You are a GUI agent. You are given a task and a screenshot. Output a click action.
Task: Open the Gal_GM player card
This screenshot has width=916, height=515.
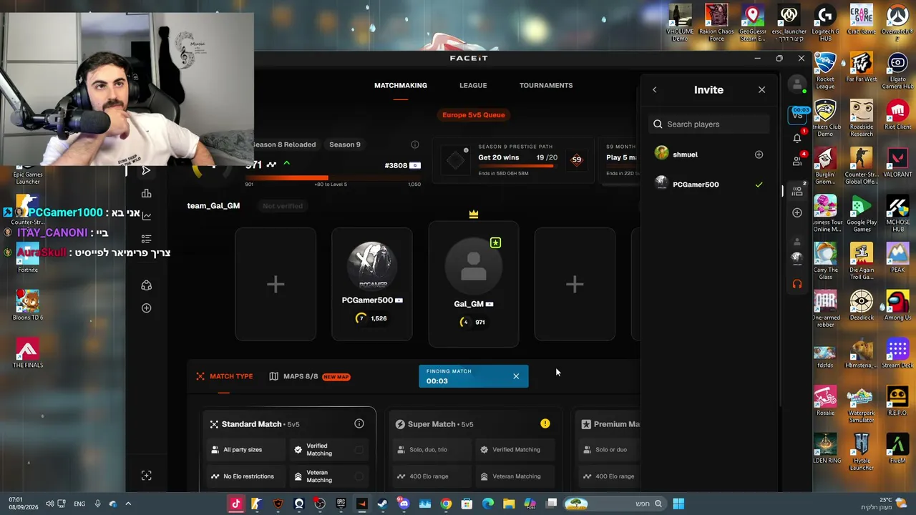[473, 284]
